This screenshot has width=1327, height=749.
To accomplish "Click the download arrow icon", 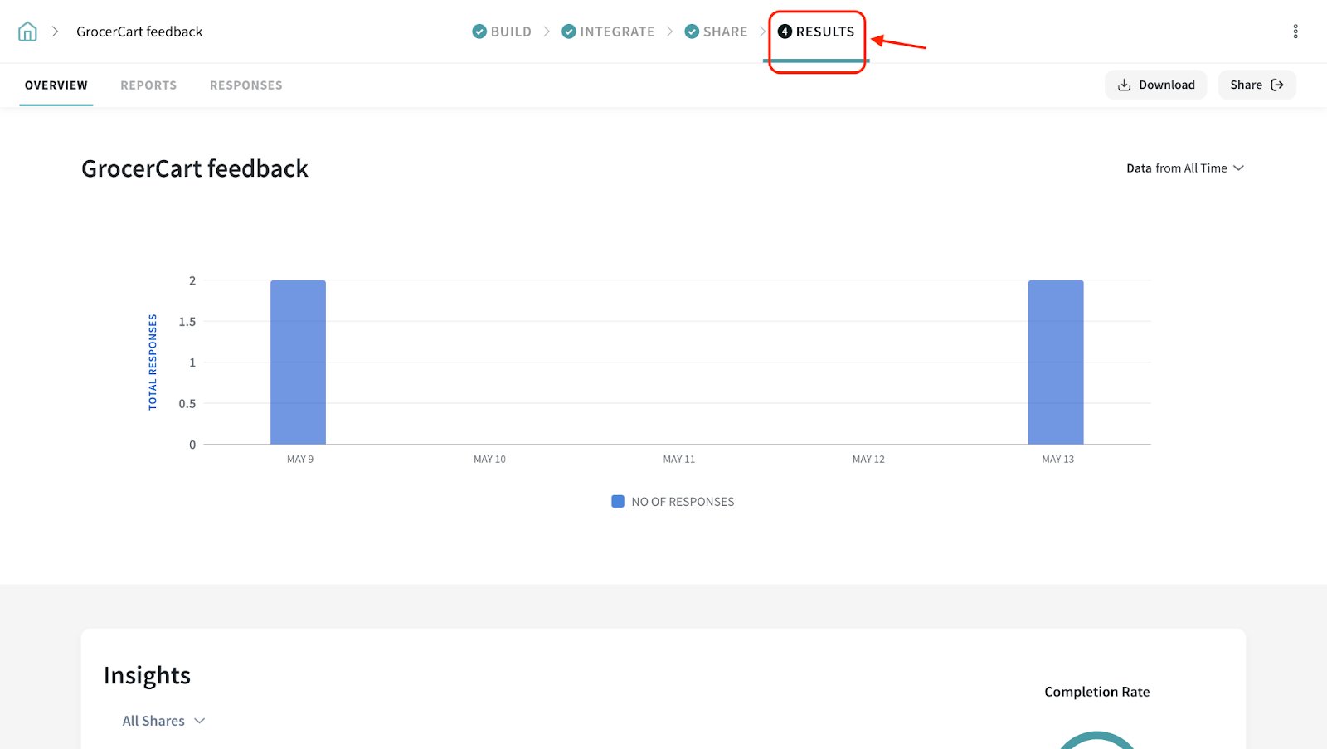I will 1125,85.
